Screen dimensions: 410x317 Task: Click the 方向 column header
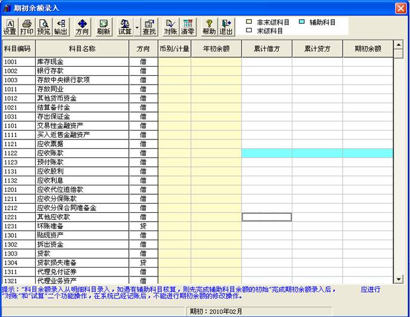click(143, 49)
